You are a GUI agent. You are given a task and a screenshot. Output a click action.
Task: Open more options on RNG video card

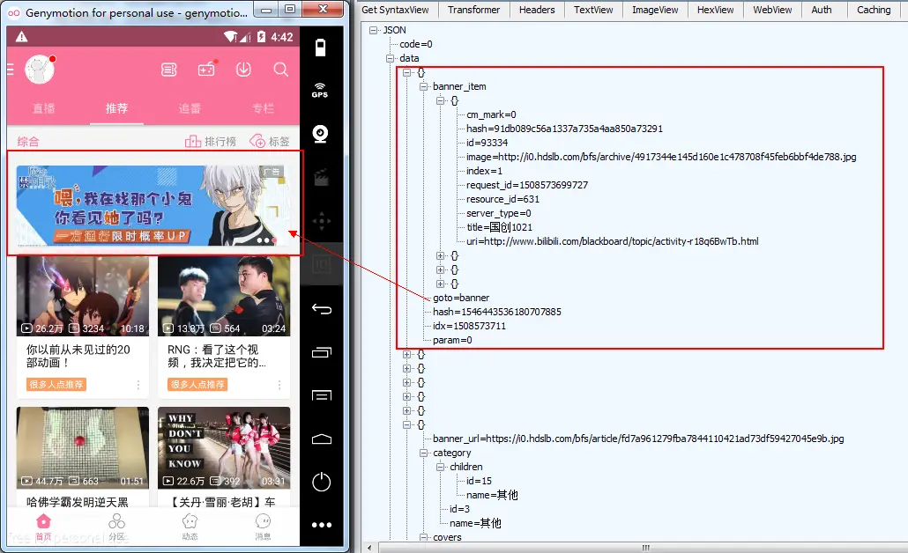[279, 385]
